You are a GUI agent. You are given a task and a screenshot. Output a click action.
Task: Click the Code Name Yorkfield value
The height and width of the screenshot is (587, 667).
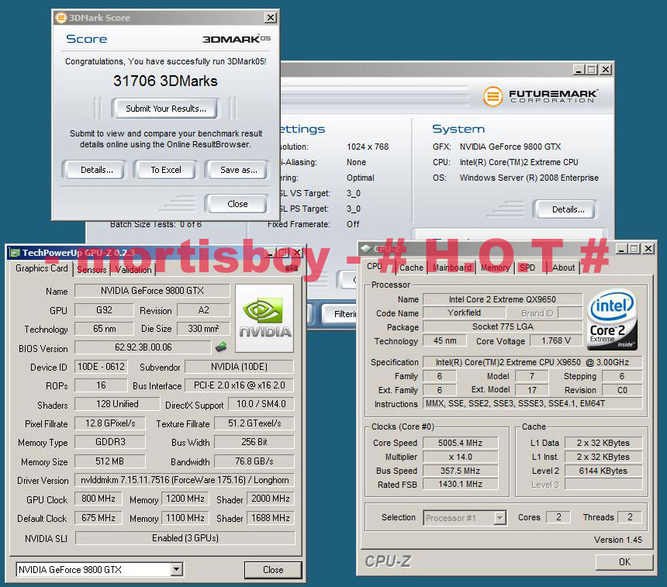[464, 312]
